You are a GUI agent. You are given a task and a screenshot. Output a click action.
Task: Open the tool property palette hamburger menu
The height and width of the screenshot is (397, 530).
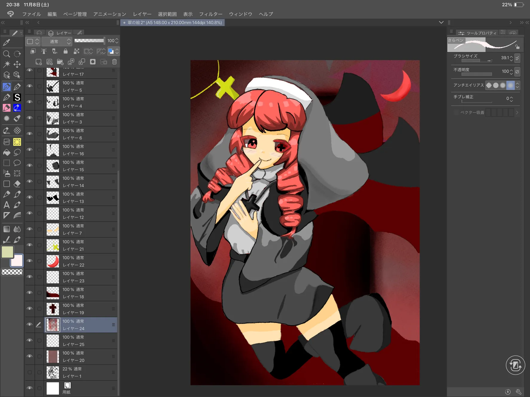(x=451, y=32)
